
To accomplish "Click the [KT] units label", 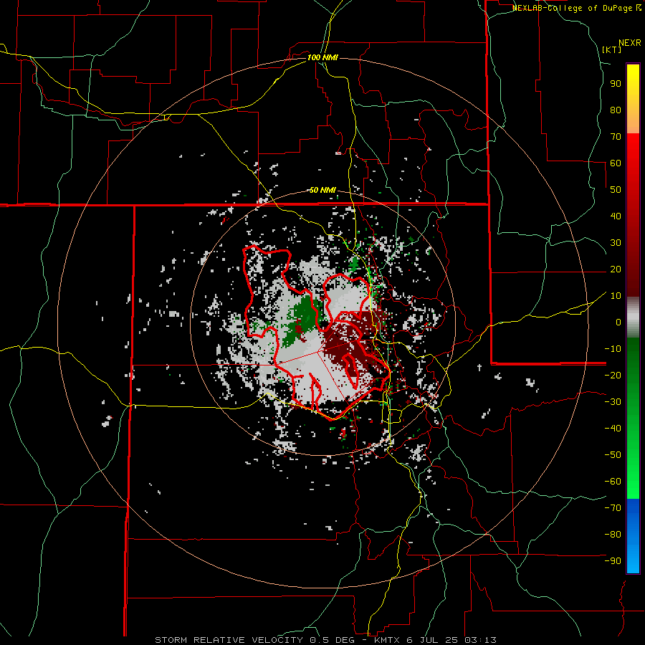I will 612,49.
